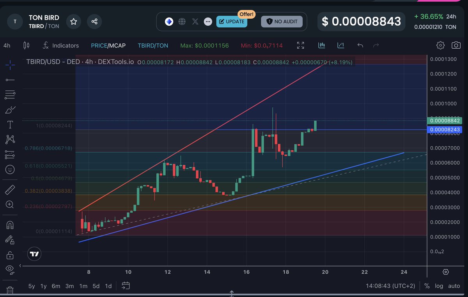Open the website globe link
This screenshot has height=297, width=468.
pyautogui.click(x=182, y=21)
